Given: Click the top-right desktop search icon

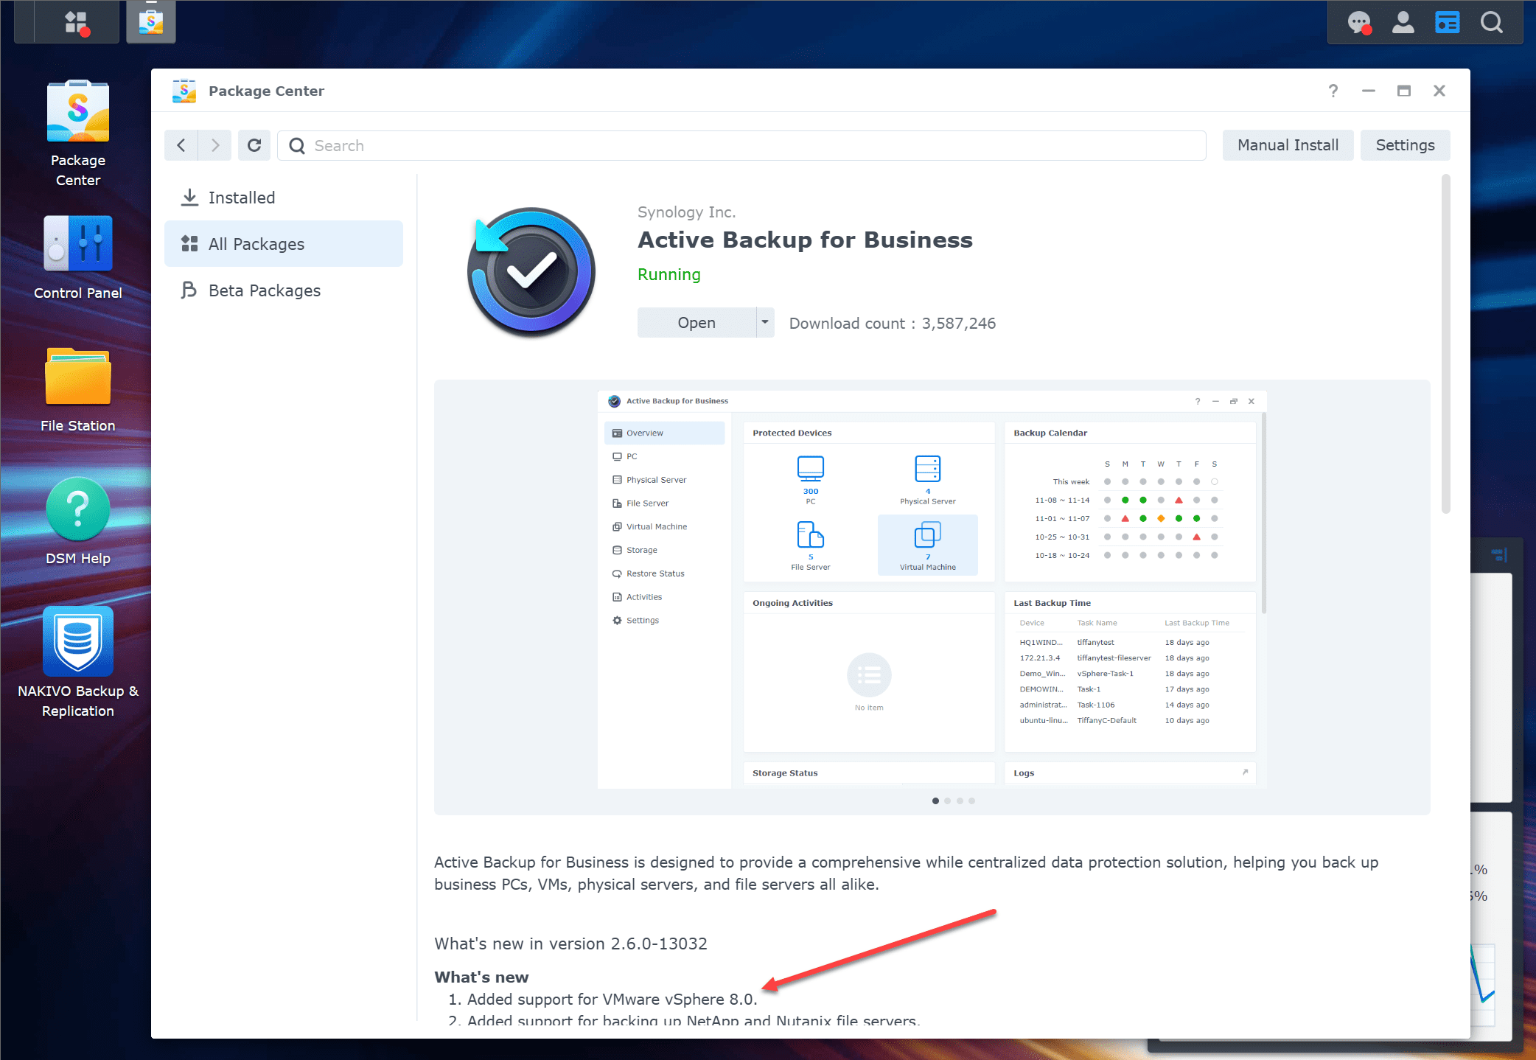Looking at the screenshot, I should (x=1491, y=22).
